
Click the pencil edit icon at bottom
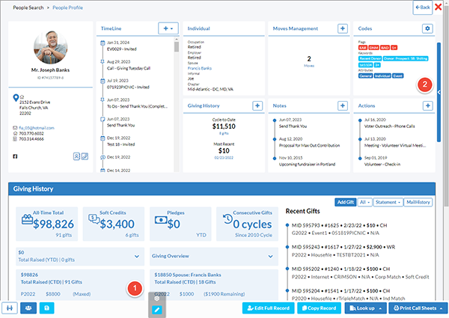pyautogui.click(x=157, y=310)
